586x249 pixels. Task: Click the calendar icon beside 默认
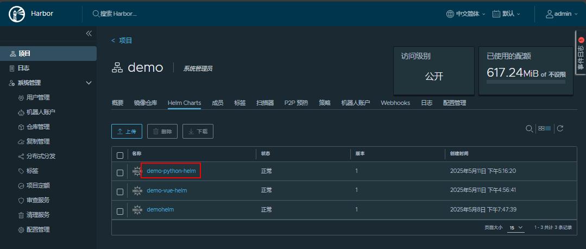coord(496,14)
